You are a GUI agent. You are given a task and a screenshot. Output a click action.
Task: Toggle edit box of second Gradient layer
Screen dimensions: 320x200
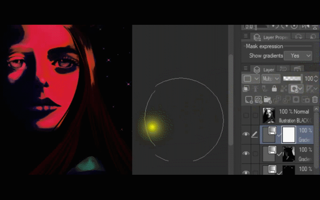tap(255, 154)
